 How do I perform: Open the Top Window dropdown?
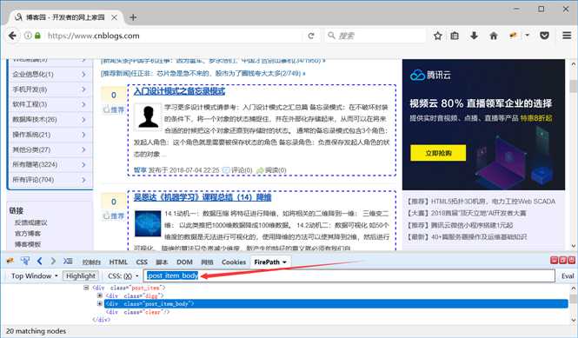click(34, 275)
